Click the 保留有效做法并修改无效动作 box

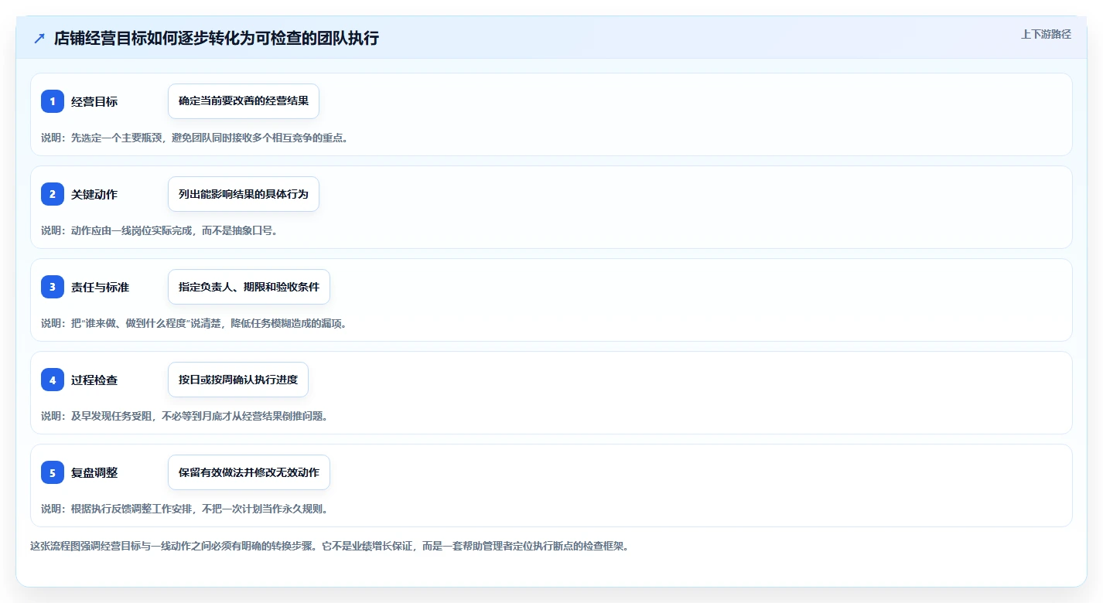pos(249,472)
